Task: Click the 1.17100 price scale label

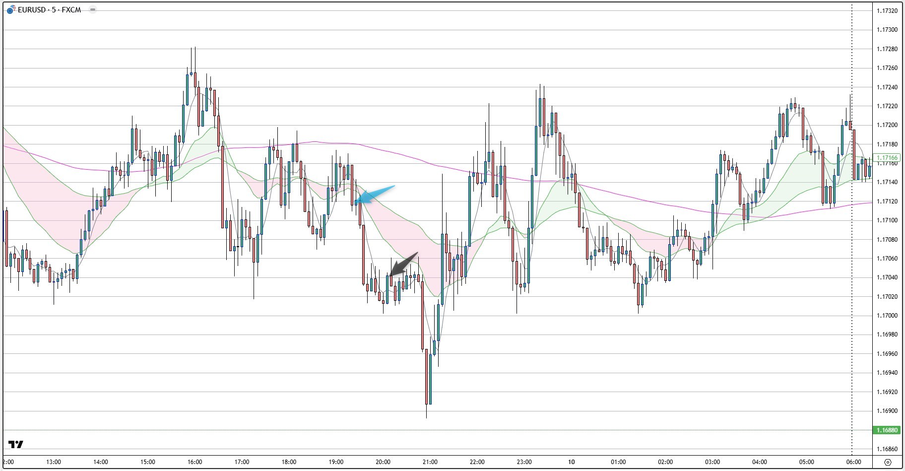Action: [x=887, y=220]
